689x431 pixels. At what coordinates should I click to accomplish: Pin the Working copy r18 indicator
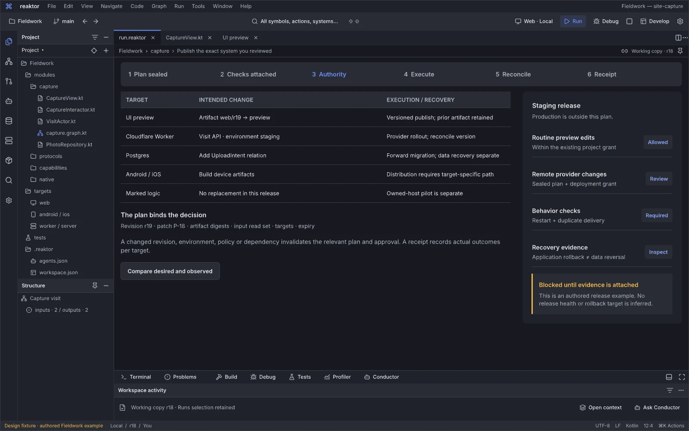680,51
